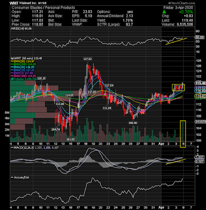Image resolution: width=206 pixels, height=210 pixels.
Task: Click the date 26 on price chart axis
Action: (x=131, y=144)
